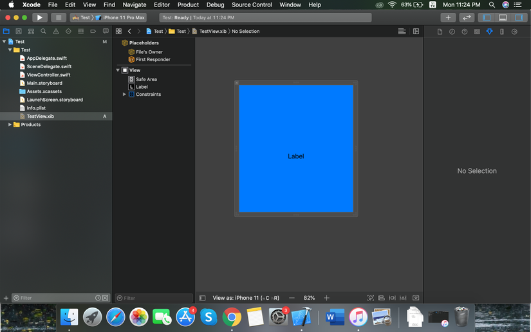Zoom out canvas with minus button

(x=292, y=298)
